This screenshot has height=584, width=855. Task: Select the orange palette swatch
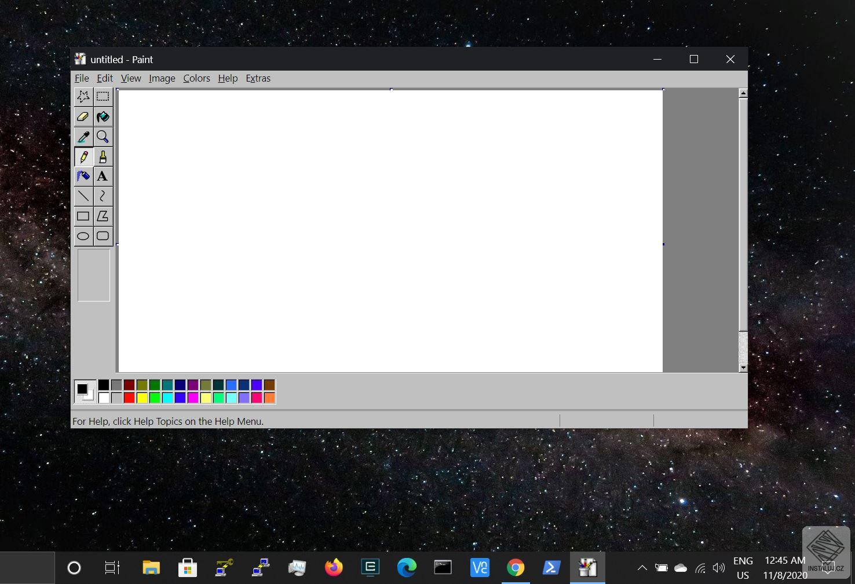pyautogui.click(x=269, y=398)
